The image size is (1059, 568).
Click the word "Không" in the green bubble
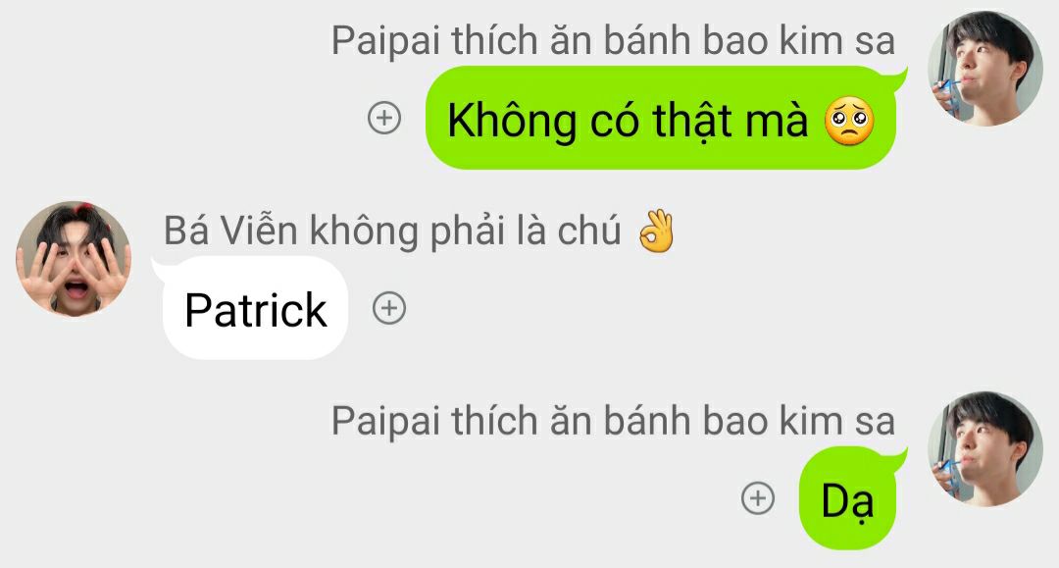(x=512, y=122)
